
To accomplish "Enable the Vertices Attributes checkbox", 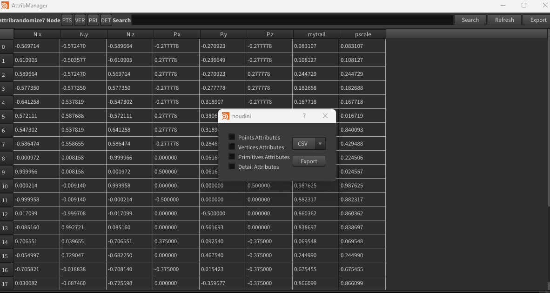I will pyautogui.click(x=232, y=147).
